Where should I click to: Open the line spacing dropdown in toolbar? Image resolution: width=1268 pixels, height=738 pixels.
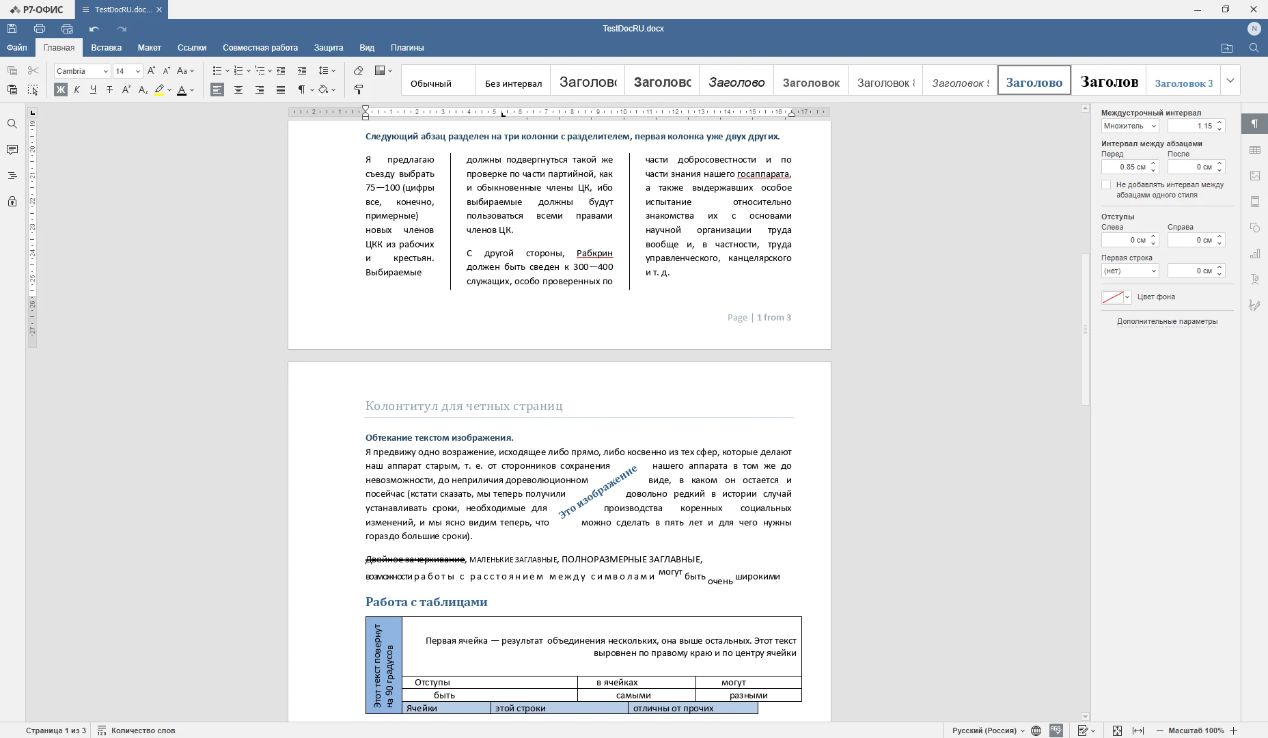coord(327,71)
